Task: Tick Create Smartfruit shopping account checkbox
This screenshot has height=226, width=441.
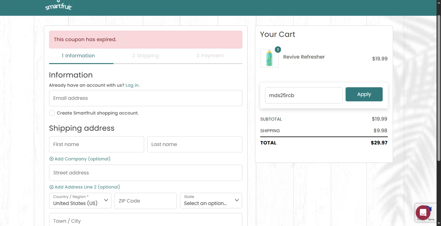Action: pos(52,113)
